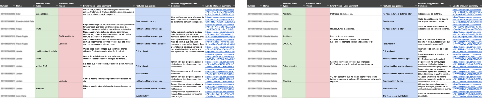Open Features Suggestion - User Comment filter, left sheet

coord(203,6)
